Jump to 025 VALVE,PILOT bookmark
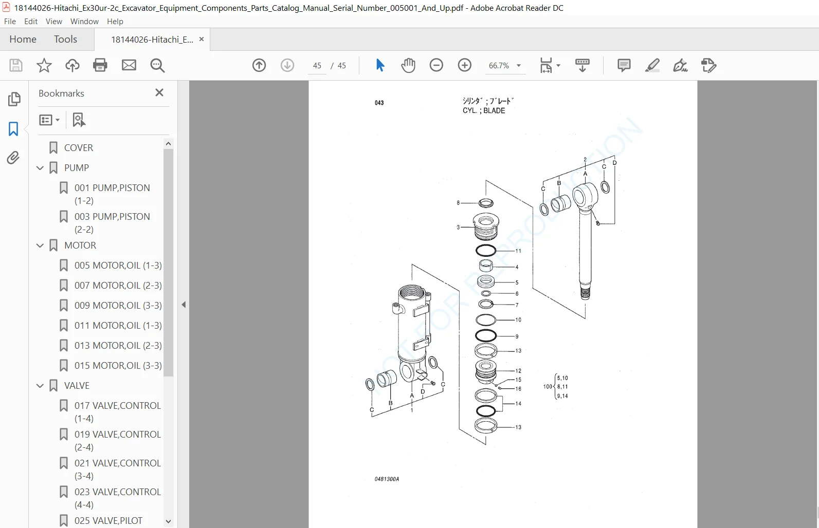The height and width of the screenshot is (528, 819). pos(108,521)
